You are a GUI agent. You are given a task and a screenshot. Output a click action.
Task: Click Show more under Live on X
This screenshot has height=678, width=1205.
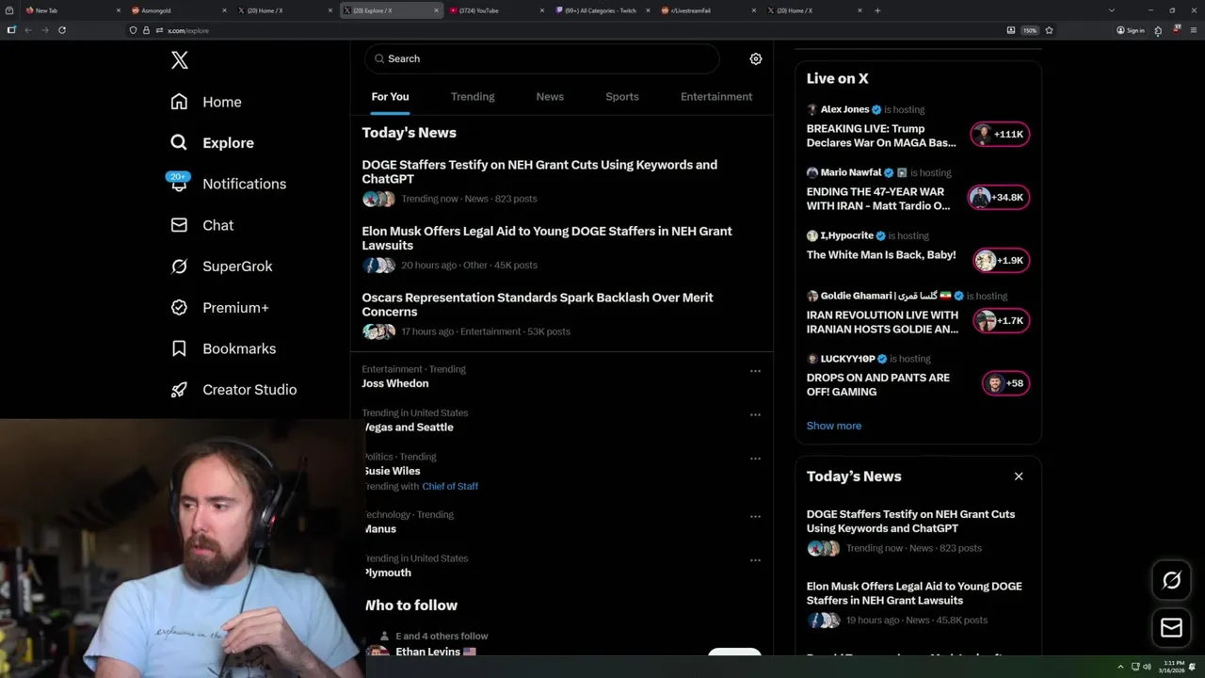coord(834,426)
